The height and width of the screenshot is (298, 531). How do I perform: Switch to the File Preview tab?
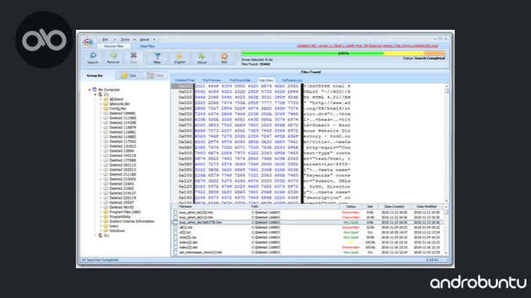[x=212, y=80]
